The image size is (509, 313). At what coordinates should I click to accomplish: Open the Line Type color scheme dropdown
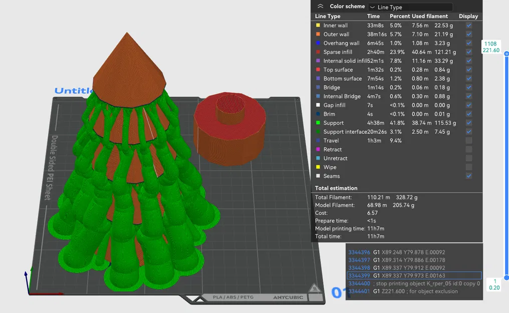pos(410,7)
